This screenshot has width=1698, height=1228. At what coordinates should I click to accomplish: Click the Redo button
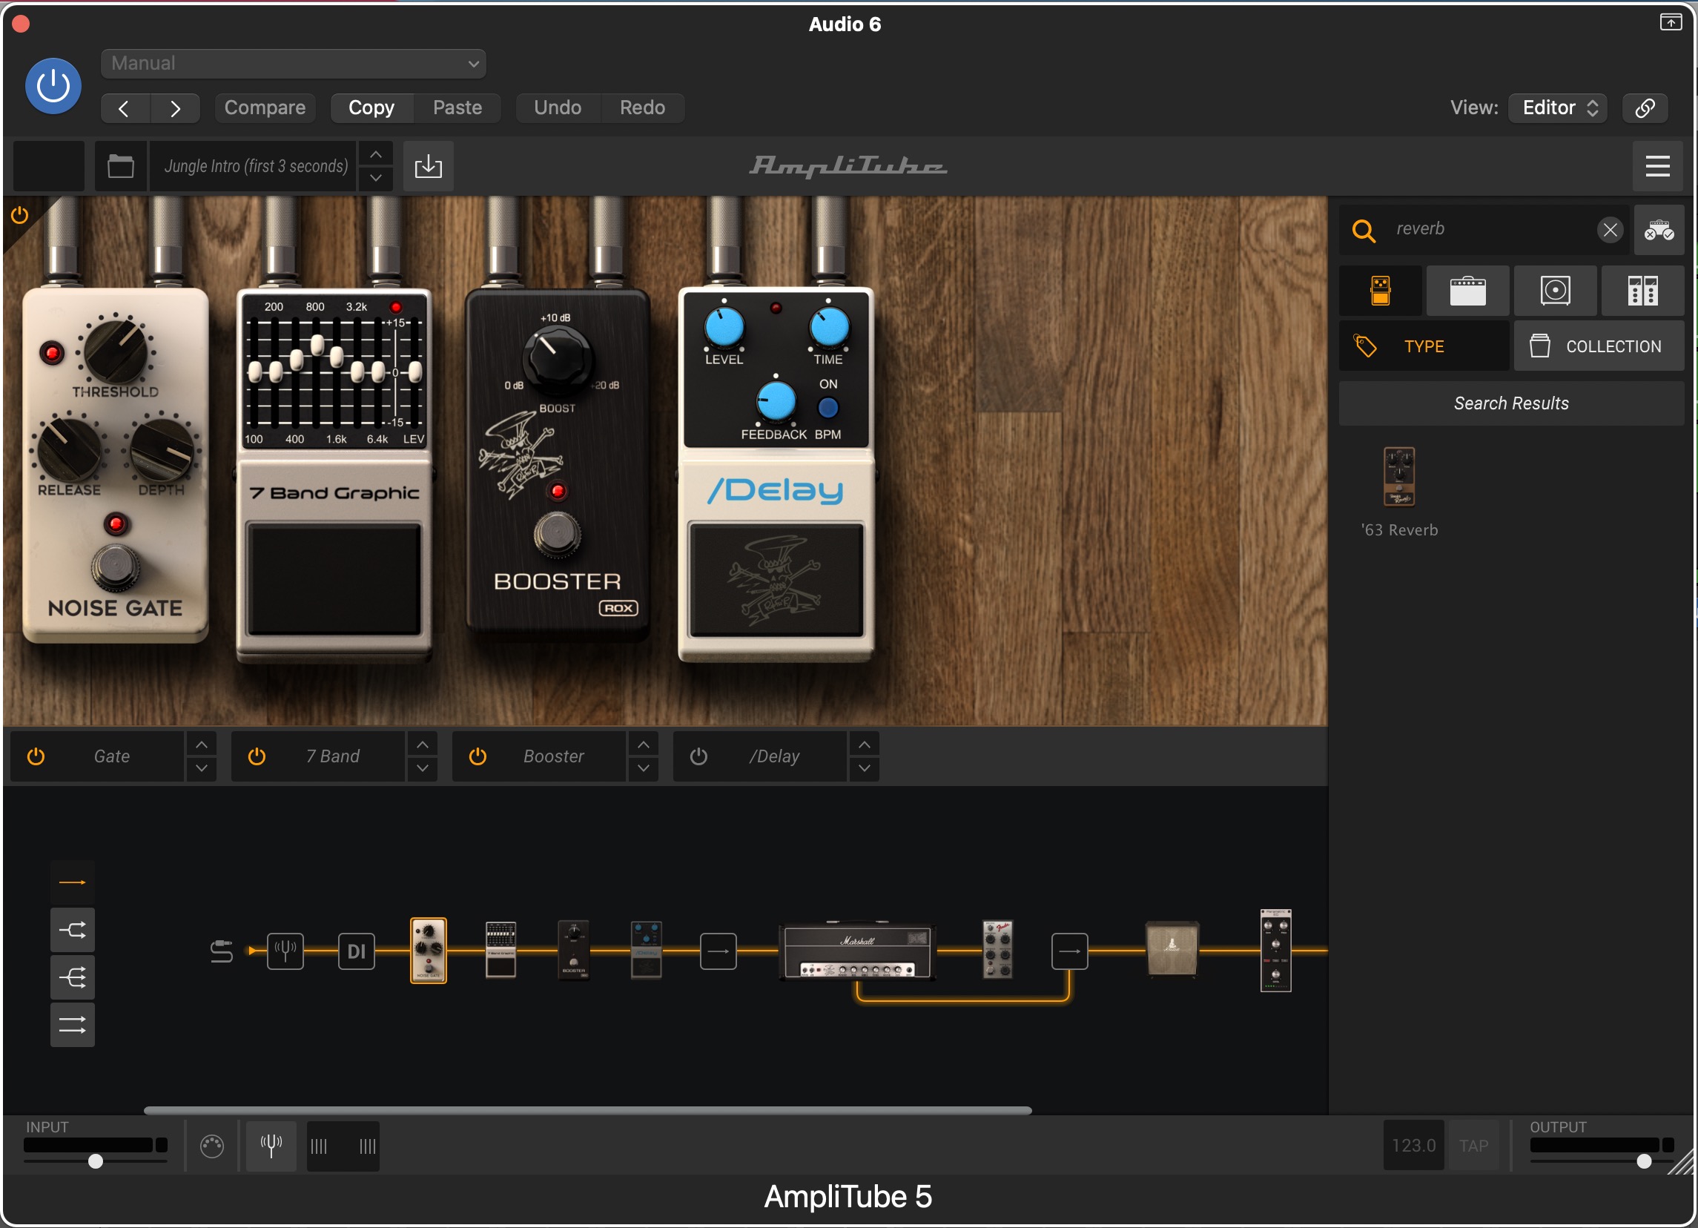(642, 108)
